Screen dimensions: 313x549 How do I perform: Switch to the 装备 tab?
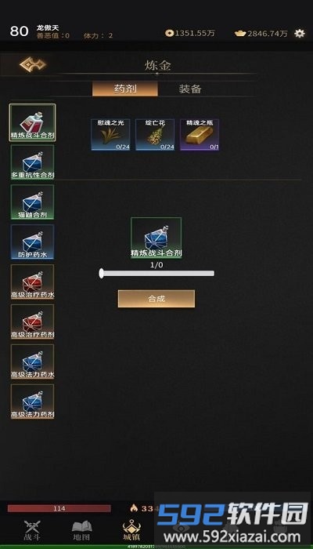point(190,89)
